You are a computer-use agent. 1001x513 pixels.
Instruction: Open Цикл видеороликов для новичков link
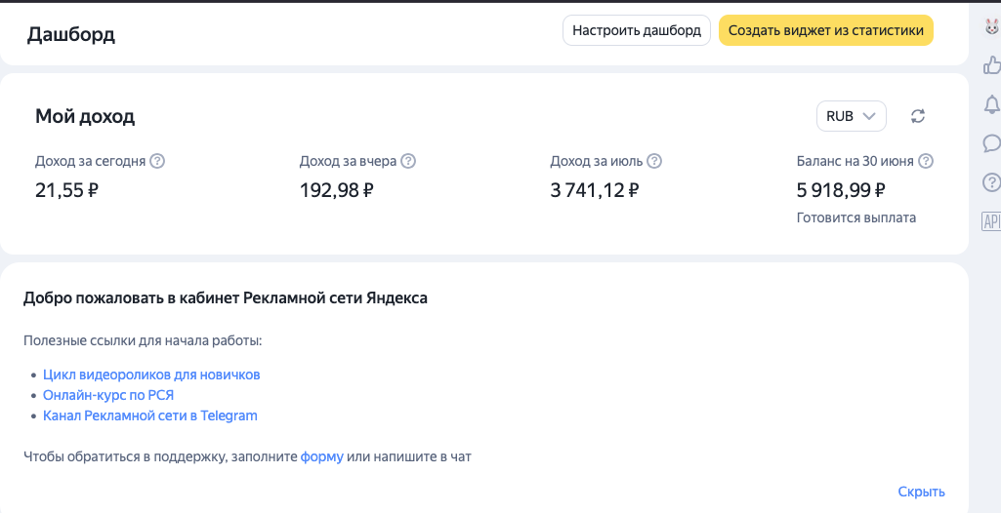click(x=151, y=375)
